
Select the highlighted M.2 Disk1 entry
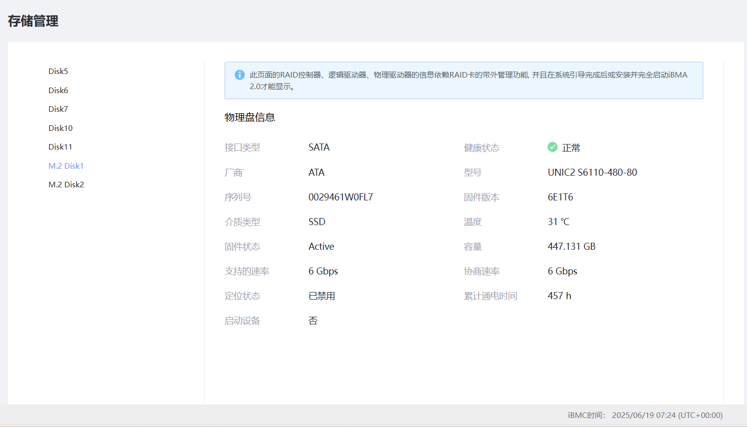66,166
